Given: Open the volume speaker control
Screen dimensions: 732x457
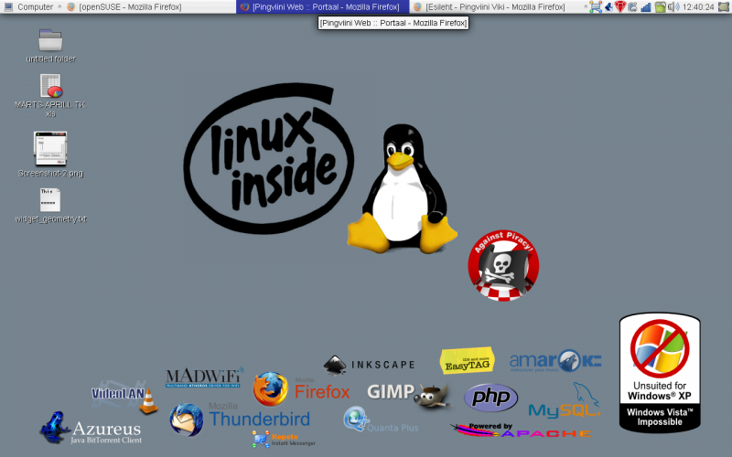Looking at the screenshot, I should coord(673,7).
